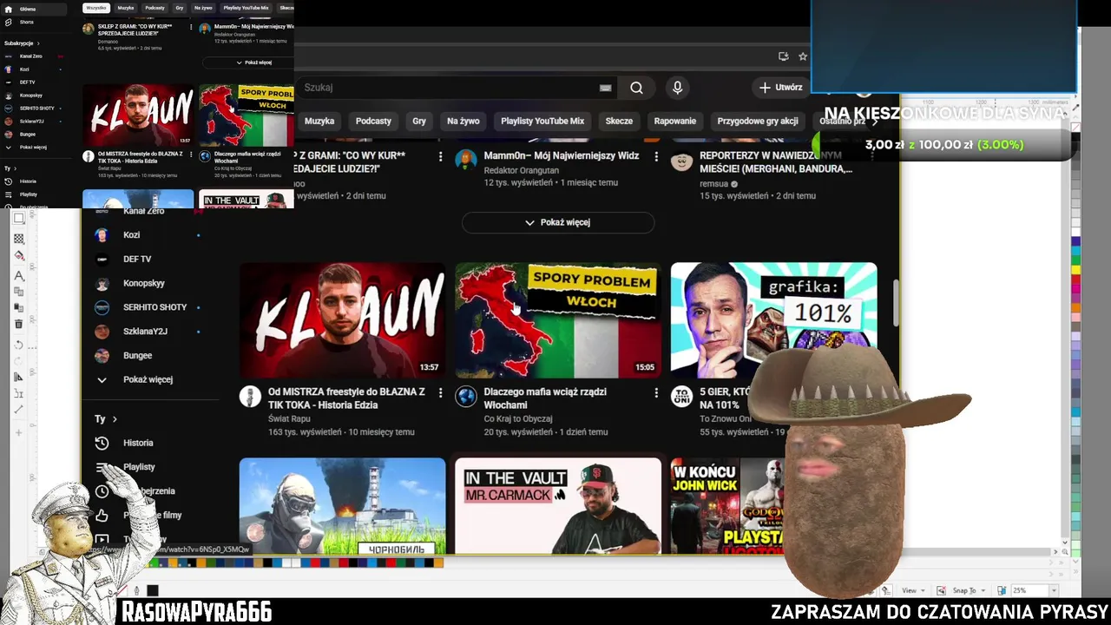Click the microphone voice search icon
Screen dimensions: 1111x625
click(x=678, y=88)
